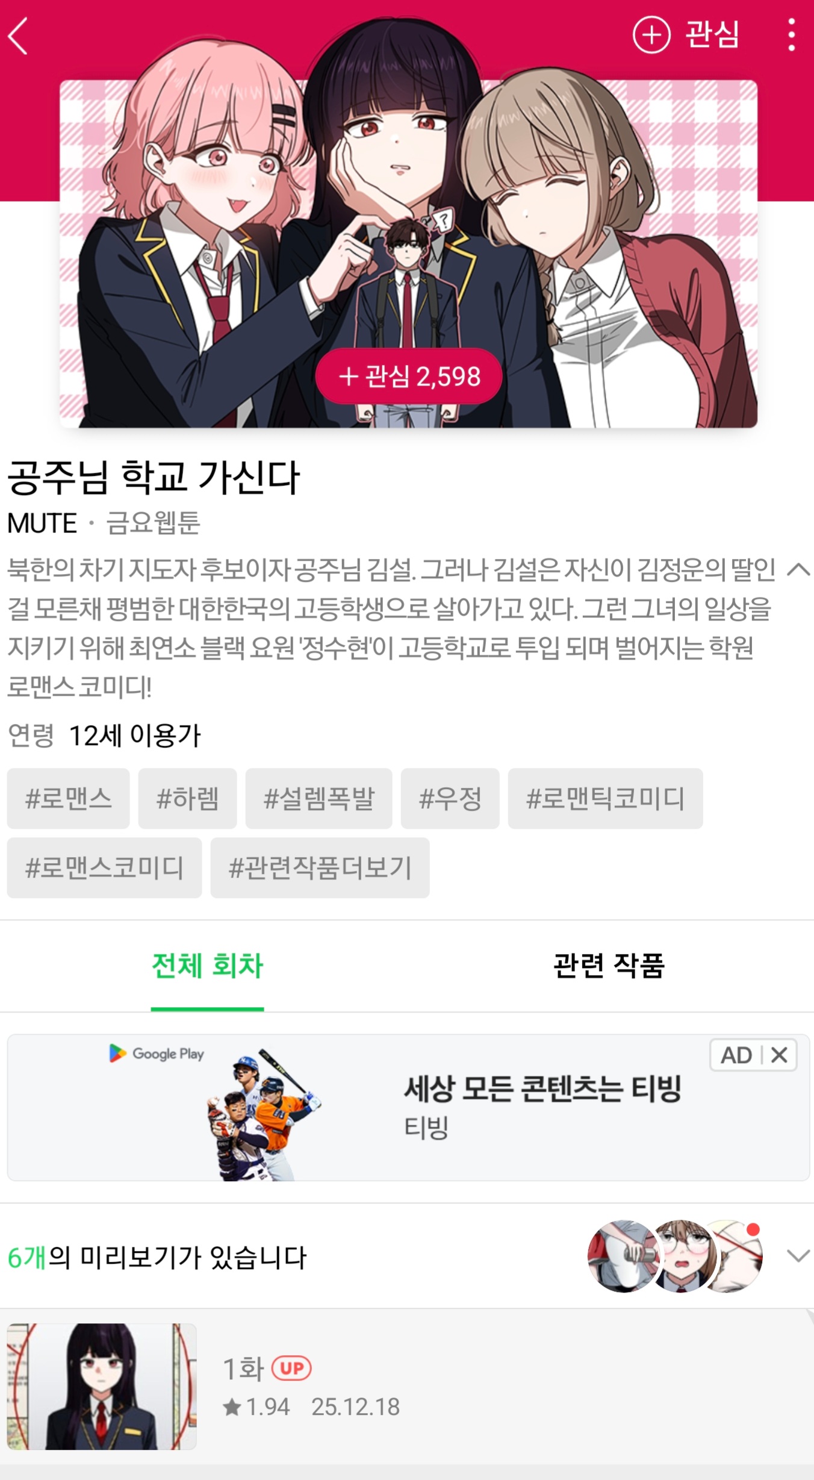Close the ad with X icon
Image resolution: width=814 pixels, height=1480 pixels.
(780, 1055)
